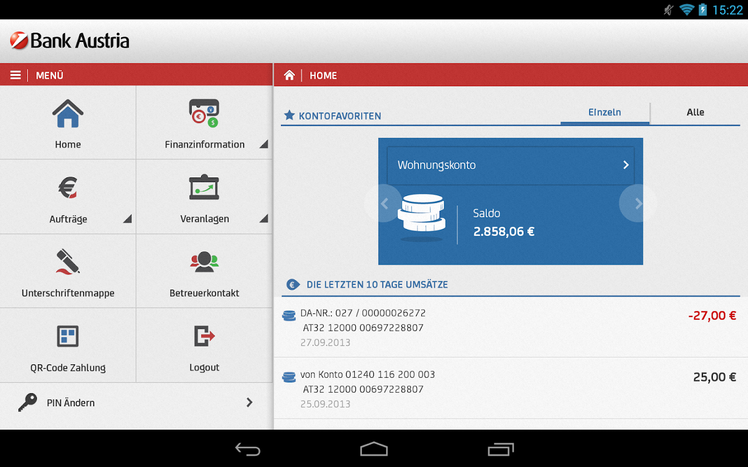The image size is (748, 467).
Task: Expand the Finanzinformation submenu triangle
Action: pos(265,144)
